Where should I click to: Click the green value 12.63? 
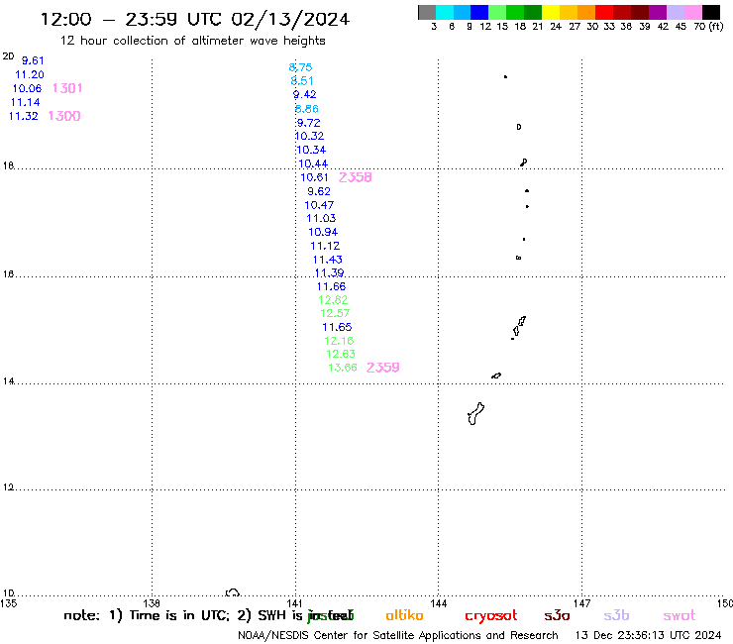tap(341, 354)
